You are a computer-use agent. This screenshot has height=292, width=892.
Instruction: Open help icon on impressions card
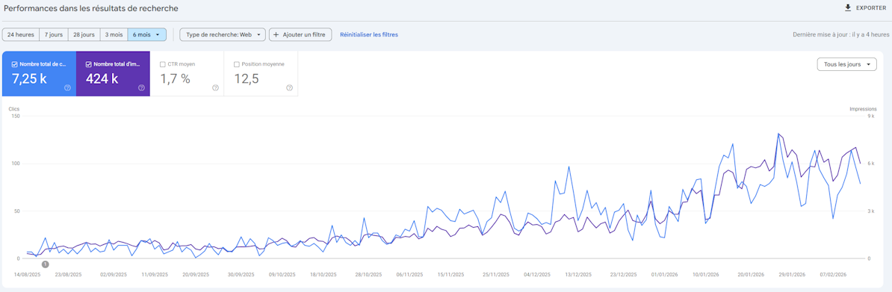click(x=141, y=87)
